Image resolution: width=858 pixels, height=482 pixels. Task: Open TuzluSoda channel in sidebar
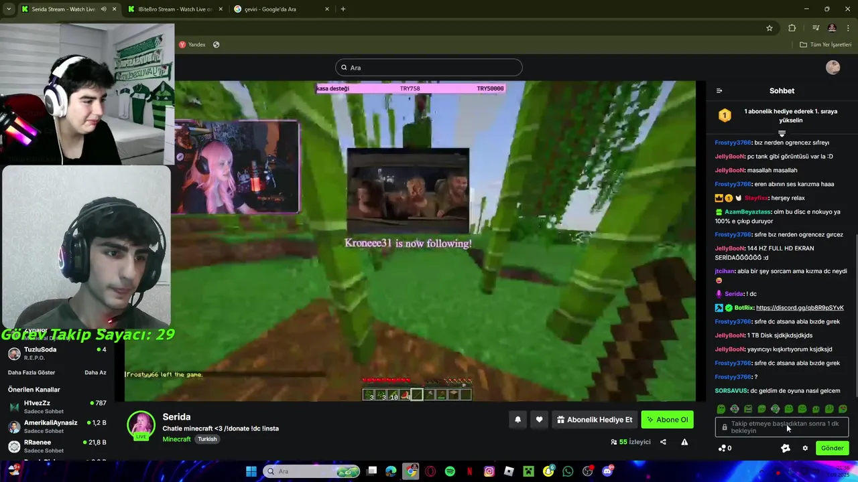pyautogui.click(x=57, y=353)
